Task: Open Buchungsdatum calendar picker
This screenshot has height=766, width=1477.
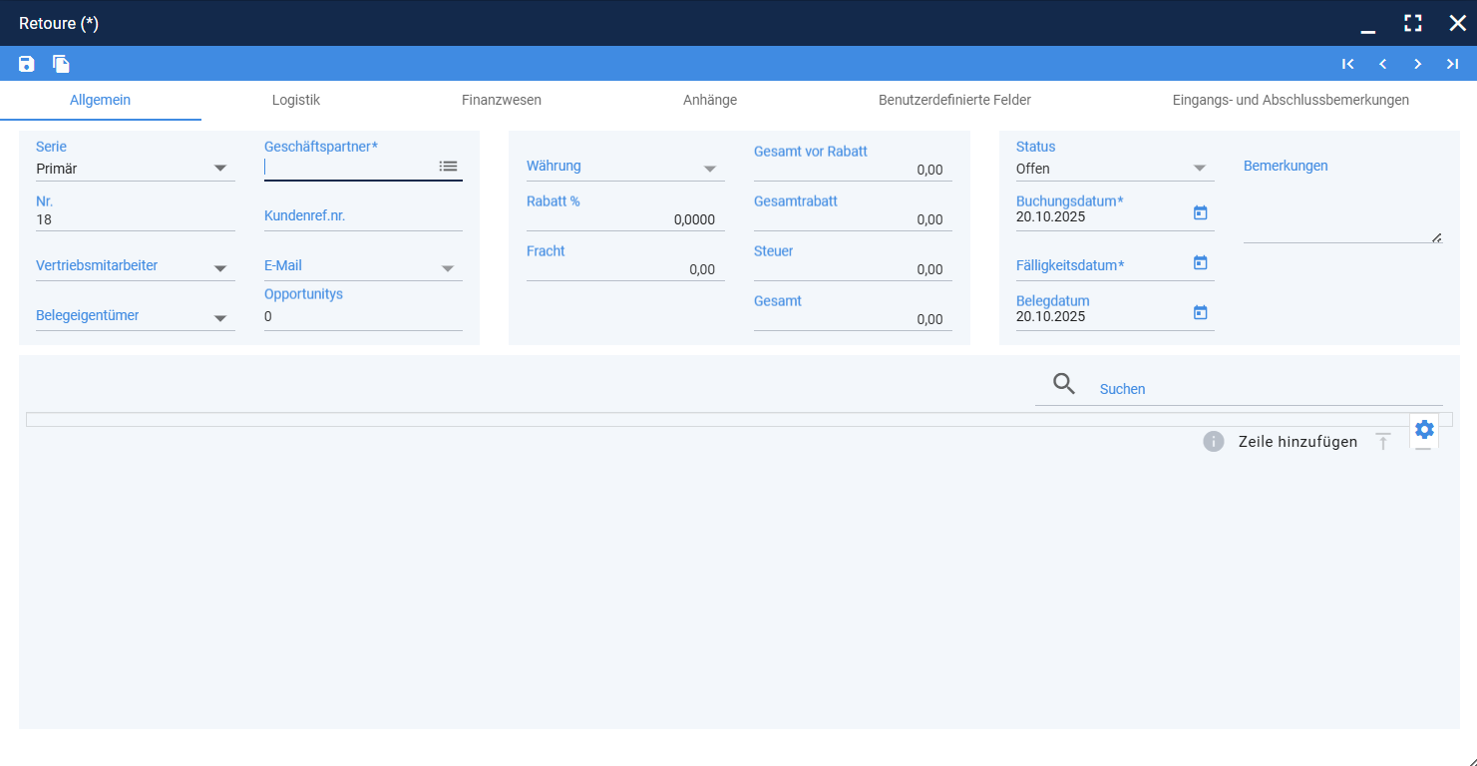Action: 1201,212
